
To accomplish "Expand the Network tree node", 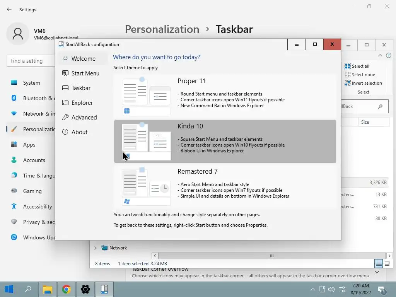I will [95, 248].
